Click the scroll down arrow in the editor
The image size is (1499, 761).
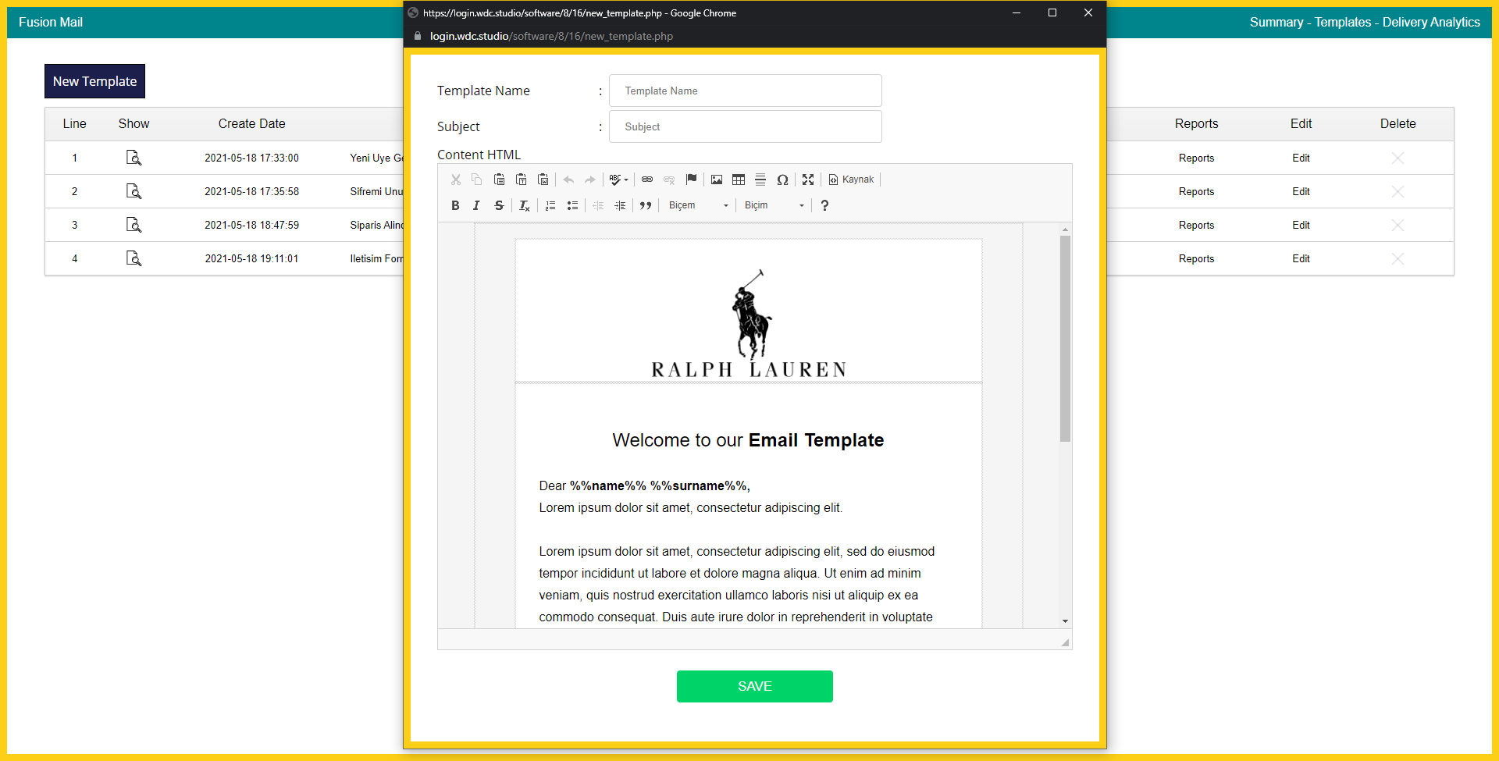tap(1065, 621)
